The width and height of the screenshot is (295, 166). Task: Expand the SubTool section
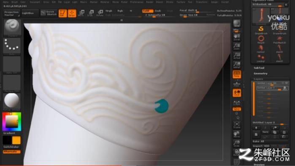(x=259, y=68)
